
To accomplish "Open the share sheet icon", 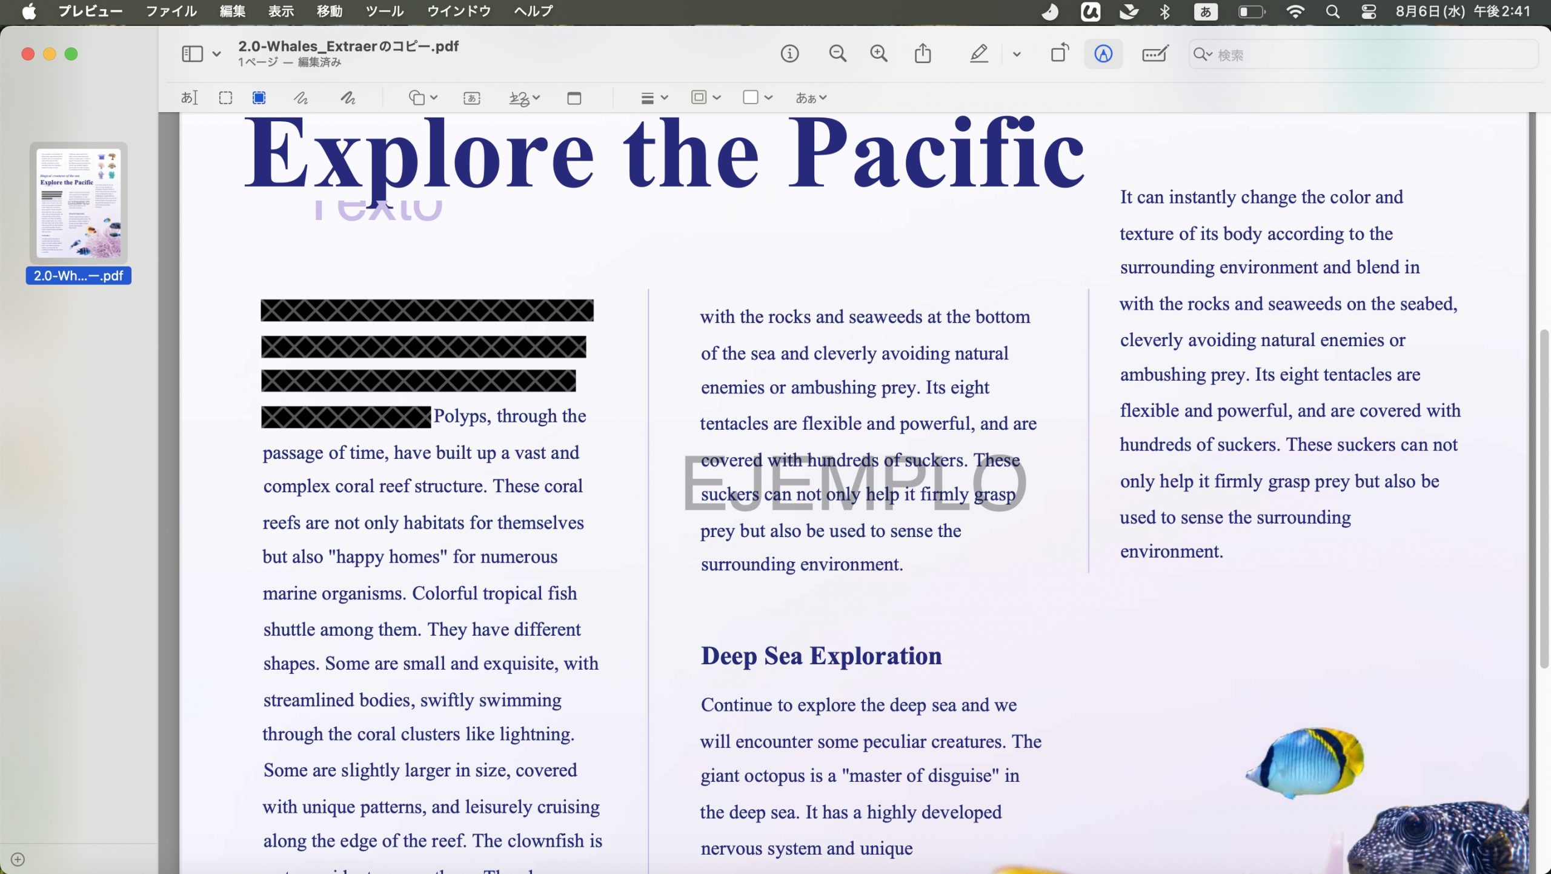I will [923, 53].
